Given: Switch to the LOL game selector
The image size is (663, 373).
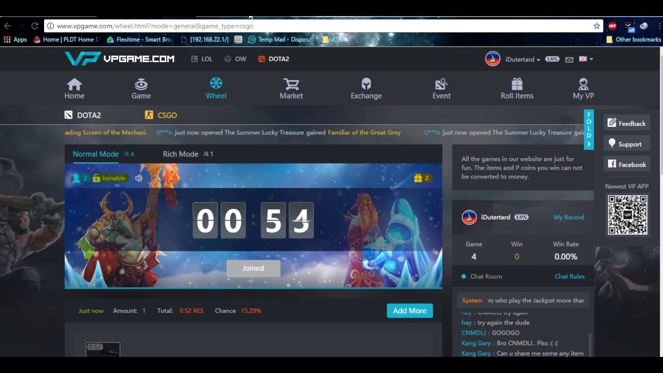Looking at the screenshot, I should tap(202, 59).
